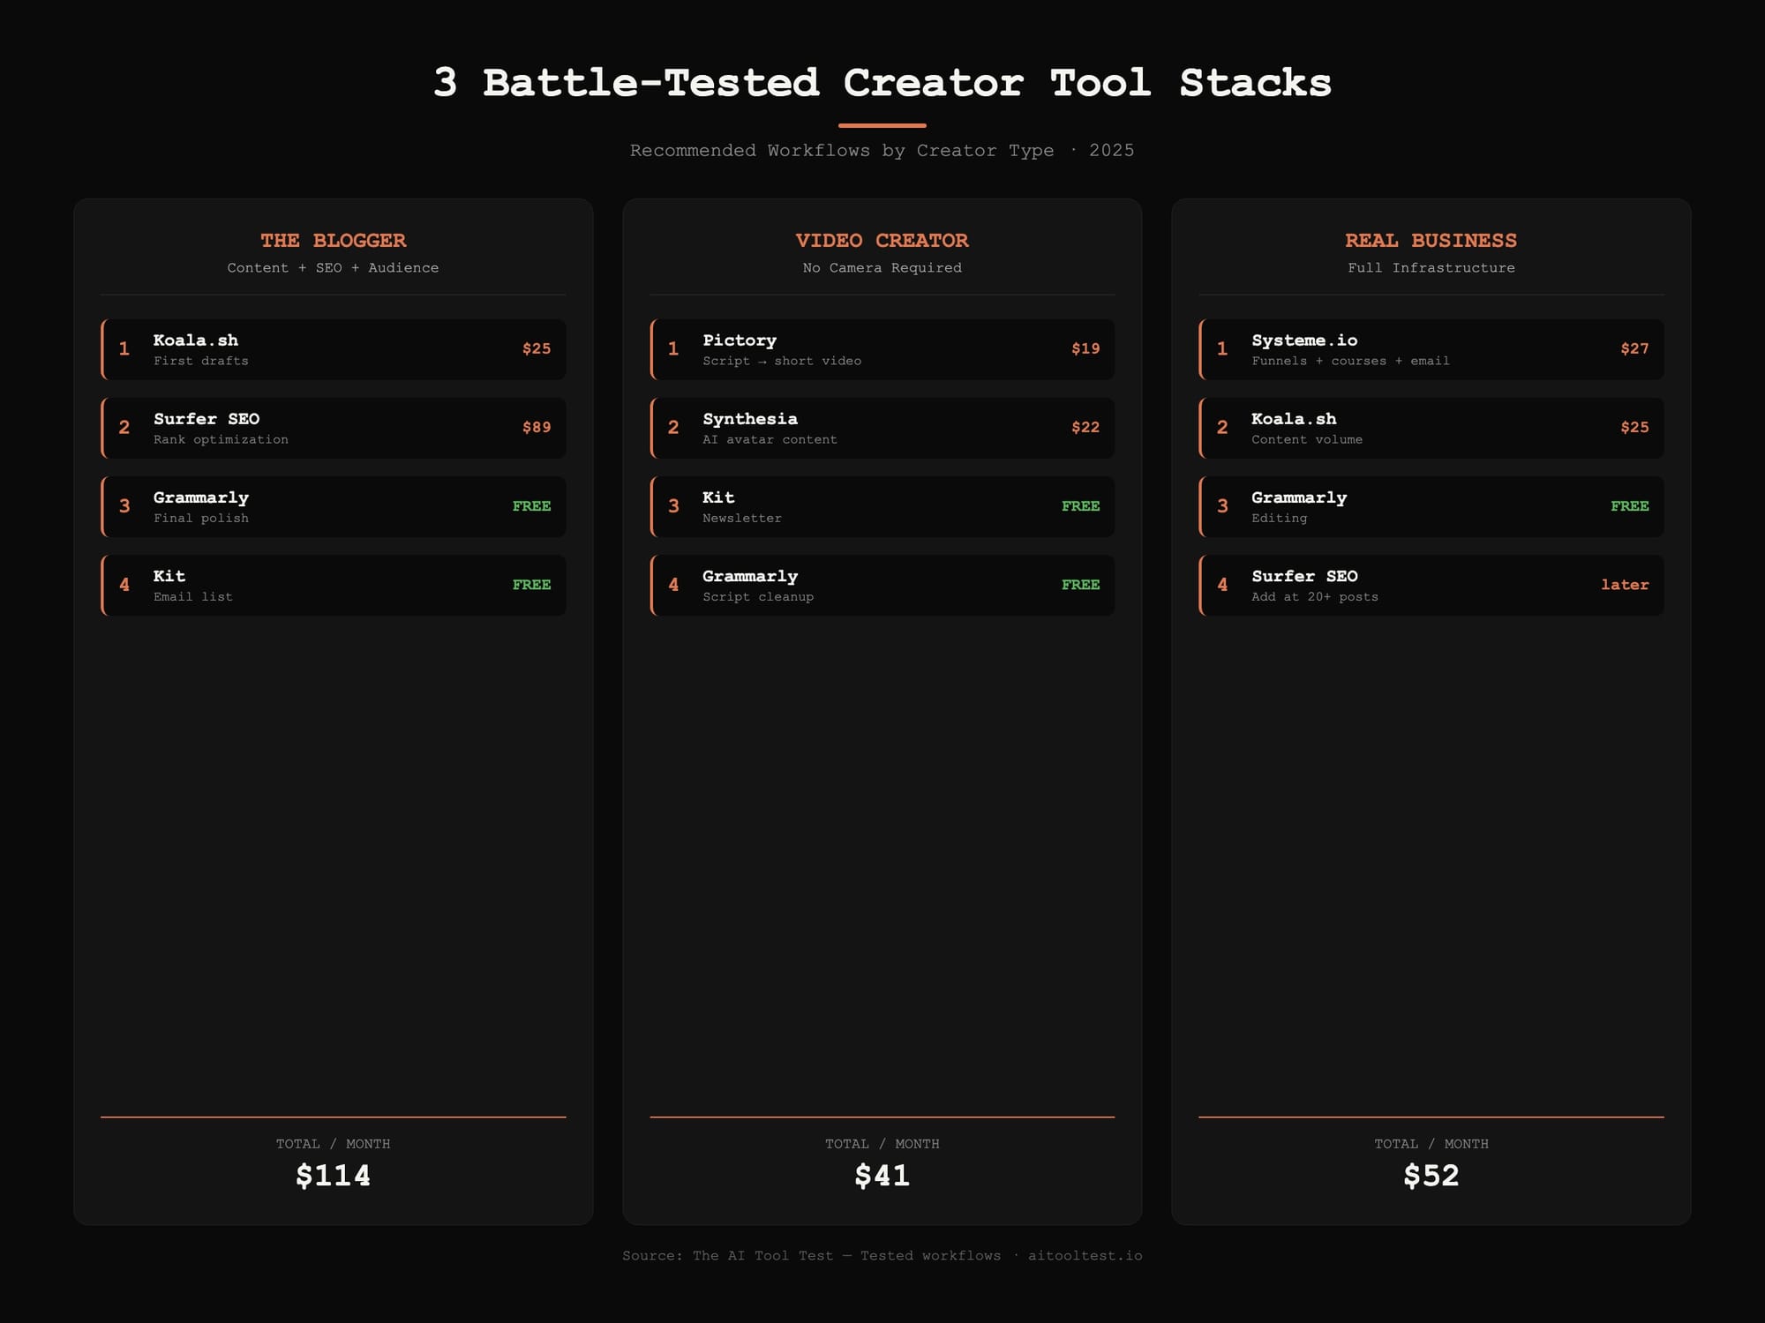Image resolution: width=1765 pixels, height=1323 pixels.
Task: Click the 'AI avatar content' description
Action: pyautogui.click(x=770, y=439)
